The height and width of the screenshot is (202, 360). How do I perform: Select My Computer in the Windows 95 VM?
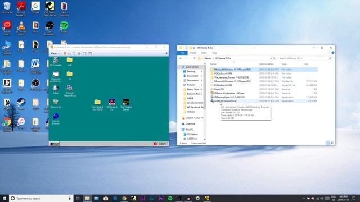pos(56,62)
